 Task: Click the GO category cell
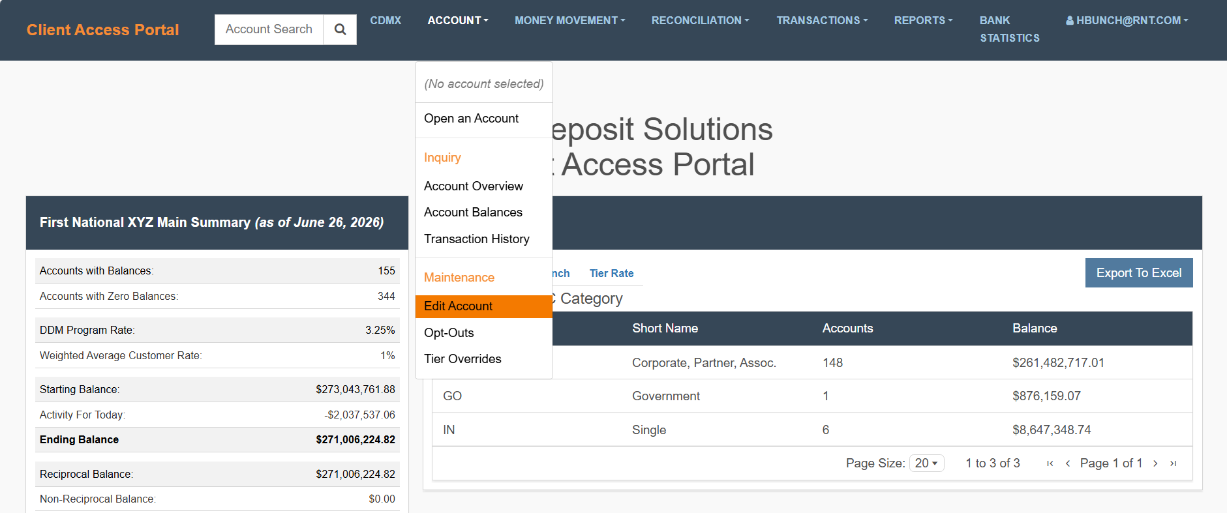(x=452, y=396)
